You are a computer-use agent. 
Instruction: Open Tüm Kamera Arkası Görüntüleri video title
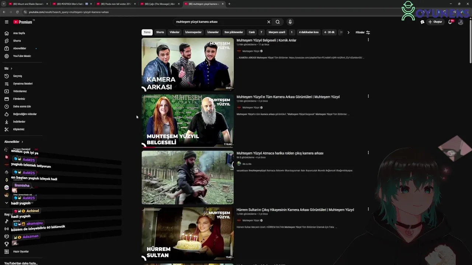tap(288, 97)
